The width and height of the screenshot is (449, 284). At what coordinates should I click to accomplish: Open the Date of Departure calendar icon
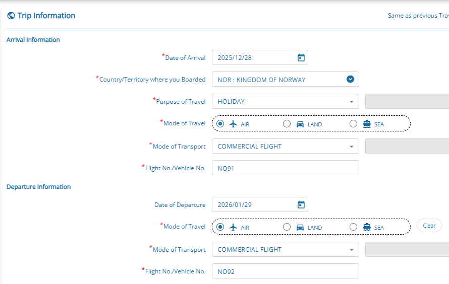click(301, 205)
